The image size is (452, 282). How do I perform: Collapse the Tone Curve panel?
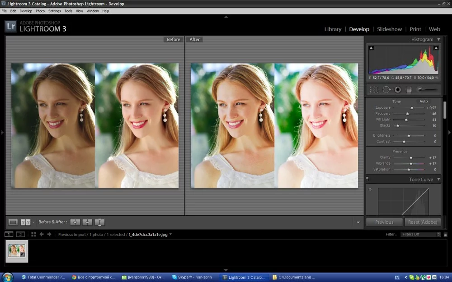[x=438, y=180]
